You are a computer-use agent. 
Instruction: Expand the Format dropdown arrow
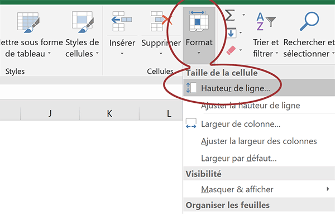199,53
